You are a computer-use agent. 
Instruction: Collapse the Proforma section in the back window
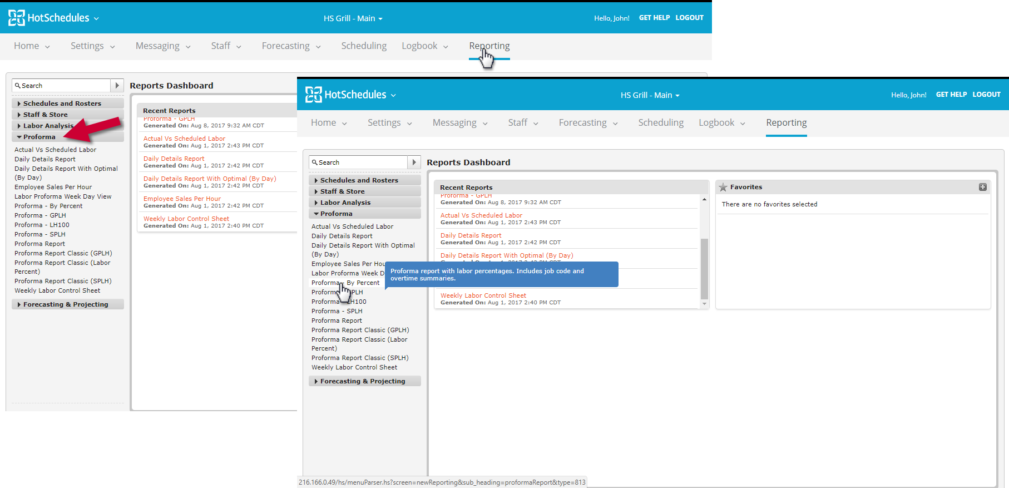tap(68, 137)
